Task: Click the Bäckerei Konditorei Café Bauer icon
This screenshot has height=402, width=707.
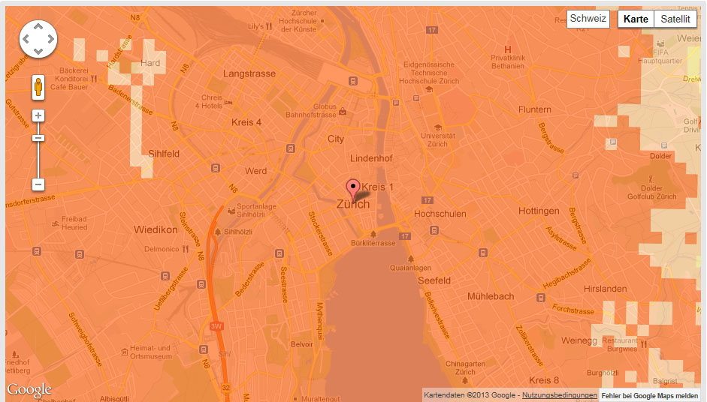Action: 94,79
